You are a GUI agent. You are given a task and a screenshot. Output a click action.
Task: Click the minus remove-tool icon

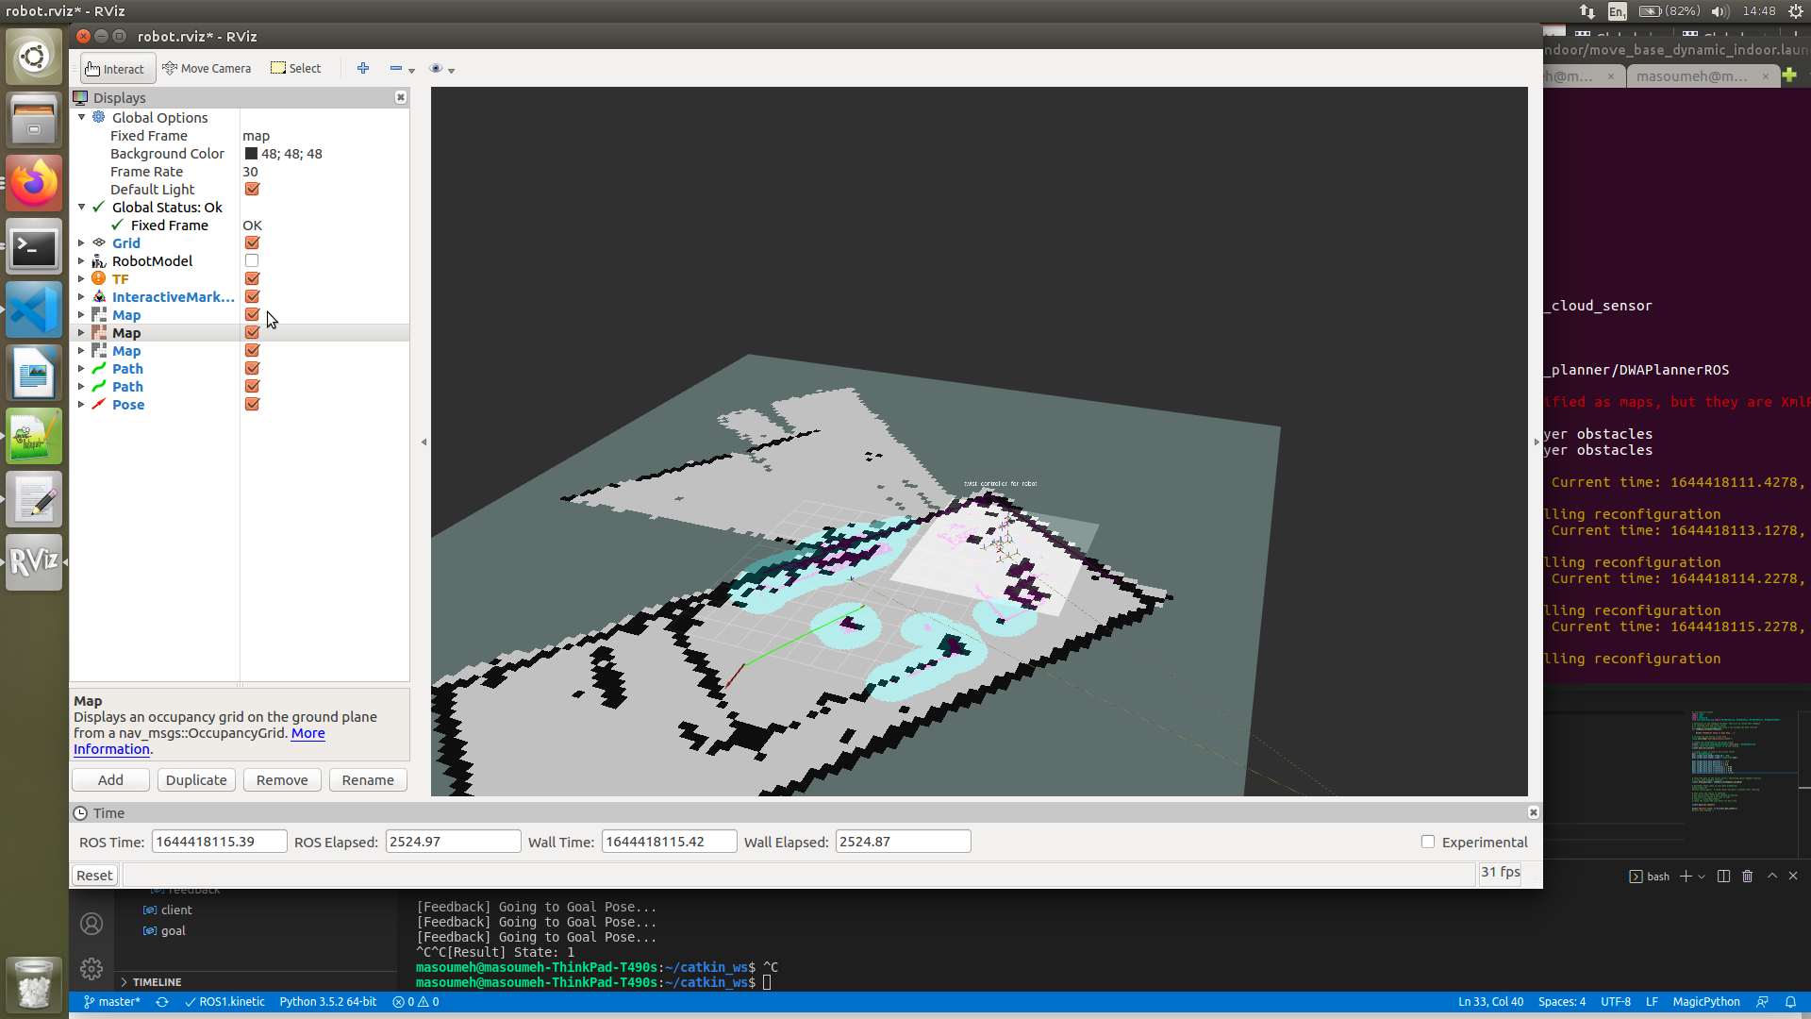(x=396, y=68)
